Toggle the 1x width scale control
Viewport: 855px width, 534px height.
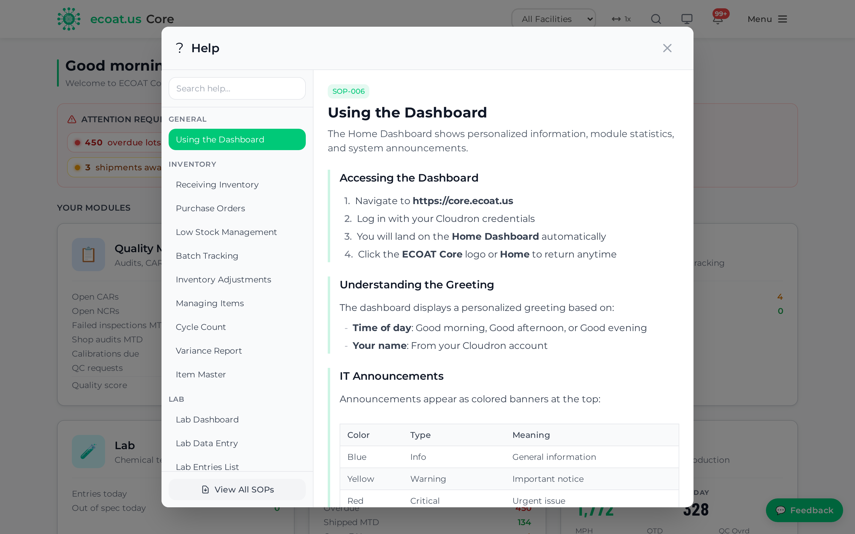tap(621, 19)
